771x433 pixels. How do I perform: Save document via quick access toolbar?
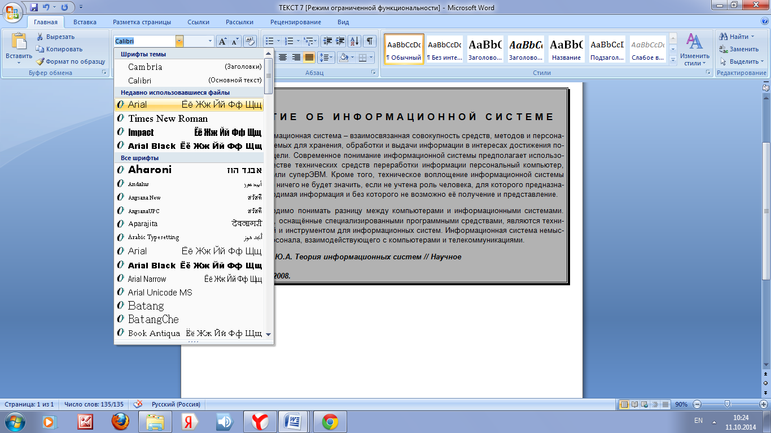pos(34,8)
